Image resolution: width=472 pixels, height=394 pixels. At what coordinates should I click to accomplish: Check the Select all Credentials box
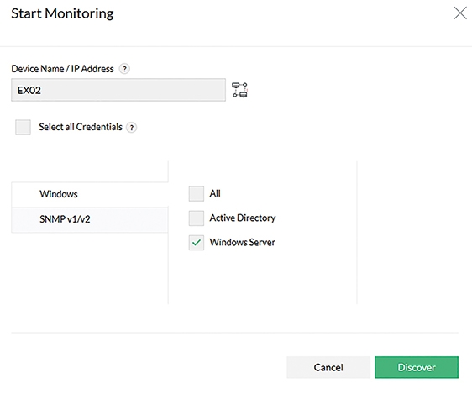pyautogui.click(x=24, y=127)
